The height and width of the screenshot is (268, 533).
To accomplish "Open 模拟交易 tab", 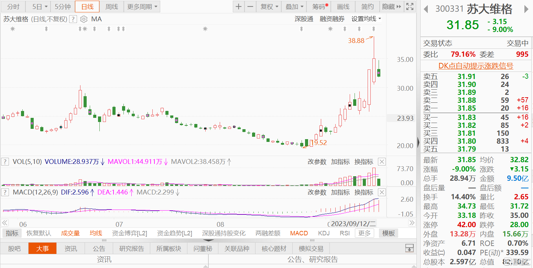I will pos(311,248).
